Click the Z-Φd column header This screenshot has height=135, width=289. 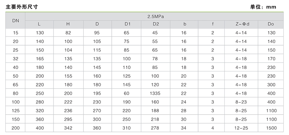242,24
